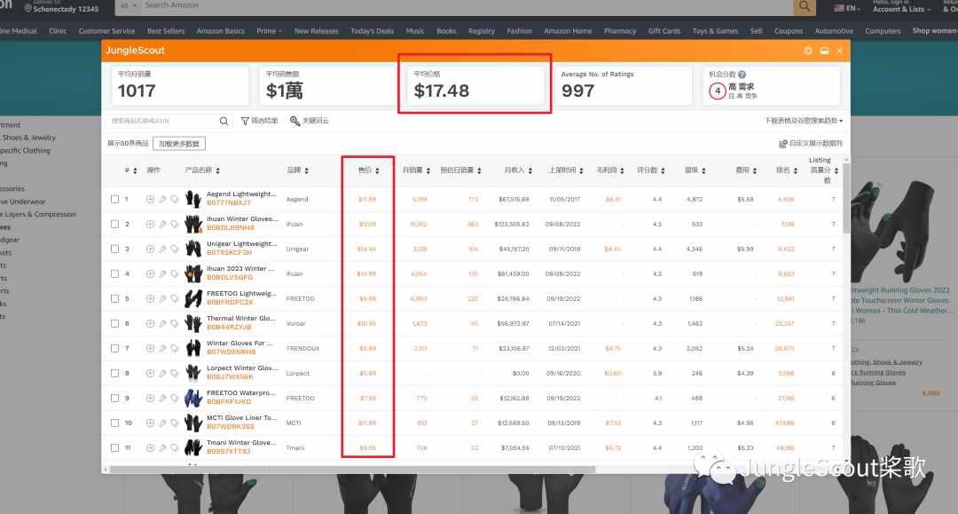Click the plus icon in Unigear Lightweight row
The height and width of the screenshot is (514, 958).
(x=150, y=249)
